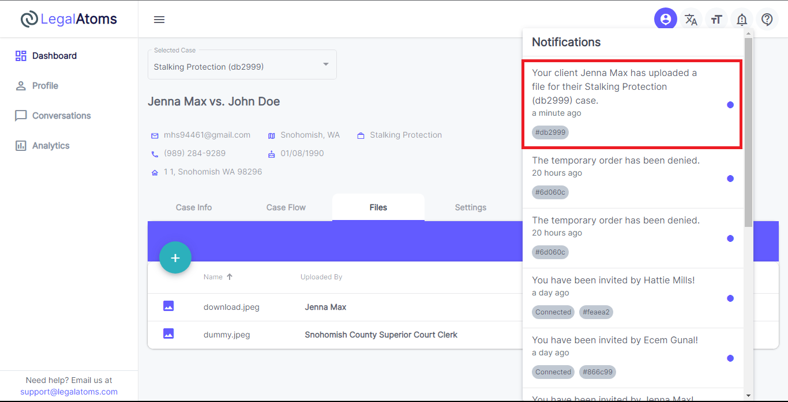This screenshot has height=402, width=788.
Task: Click the home address icon
Action: coord(155,173)
